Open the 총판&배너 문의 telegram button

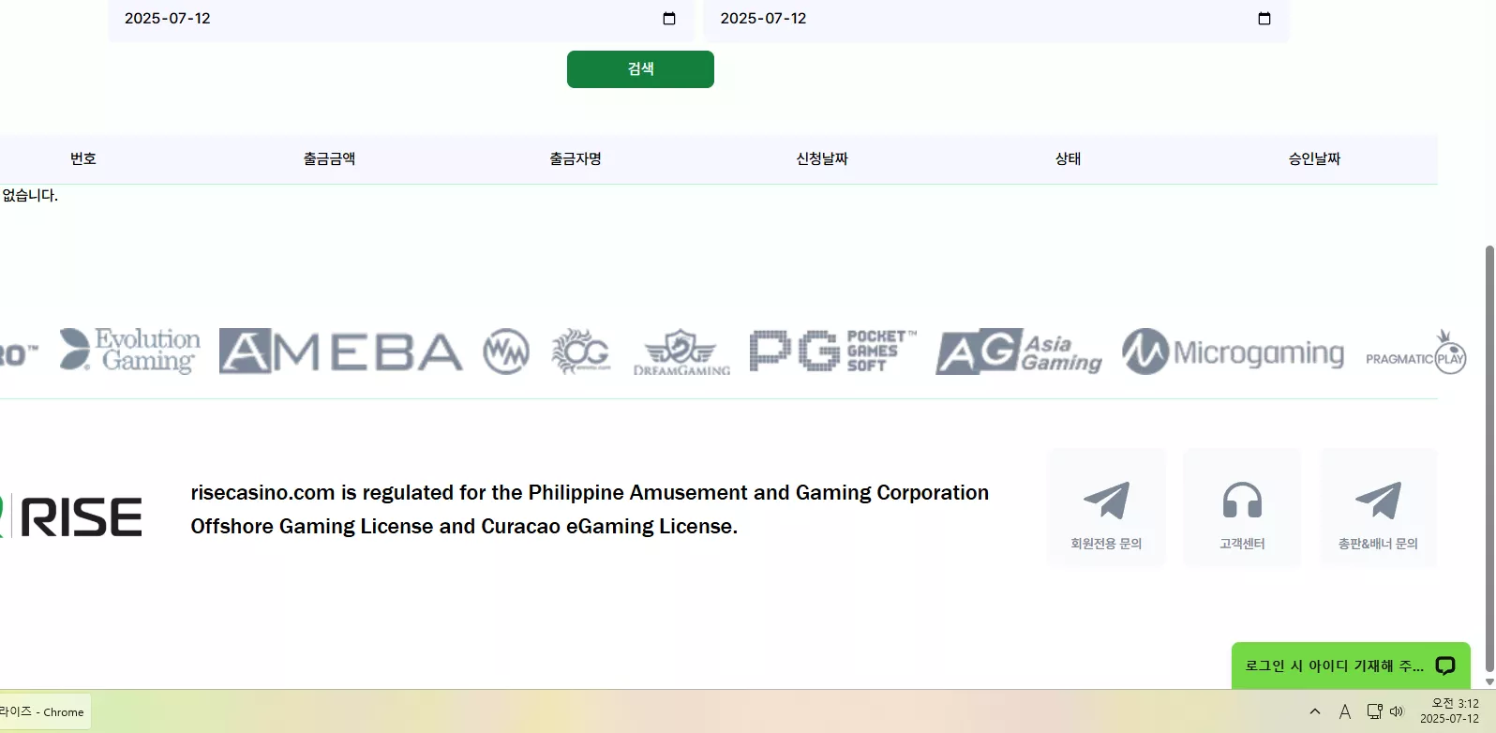pyautogui.click(x=1378, y=507)
